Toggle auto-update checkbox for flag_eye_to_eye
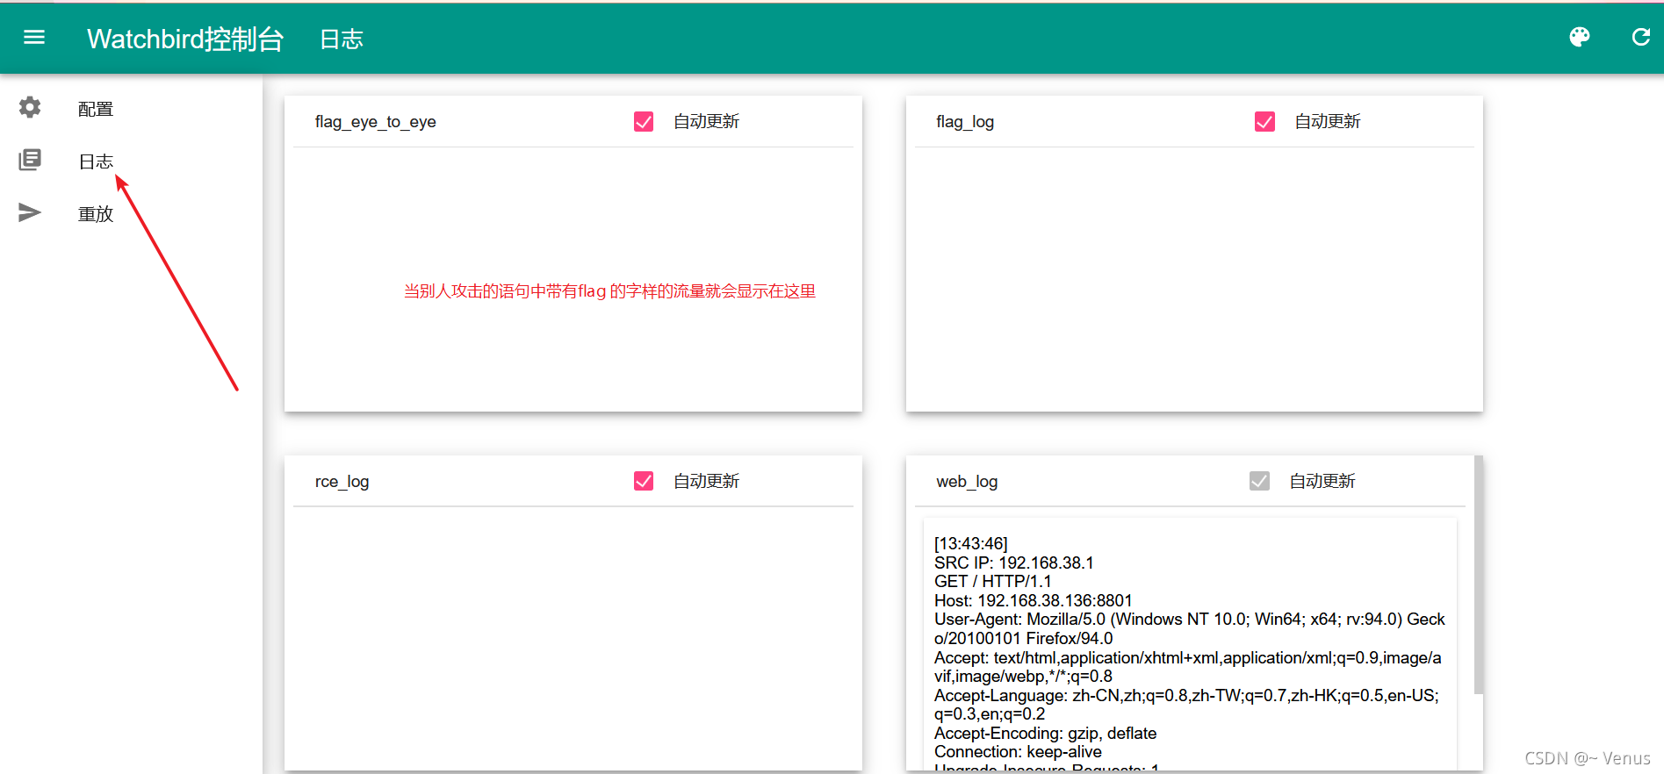Image resolution: width=1664 pixels, height=774 pixels. pos(644,121)
